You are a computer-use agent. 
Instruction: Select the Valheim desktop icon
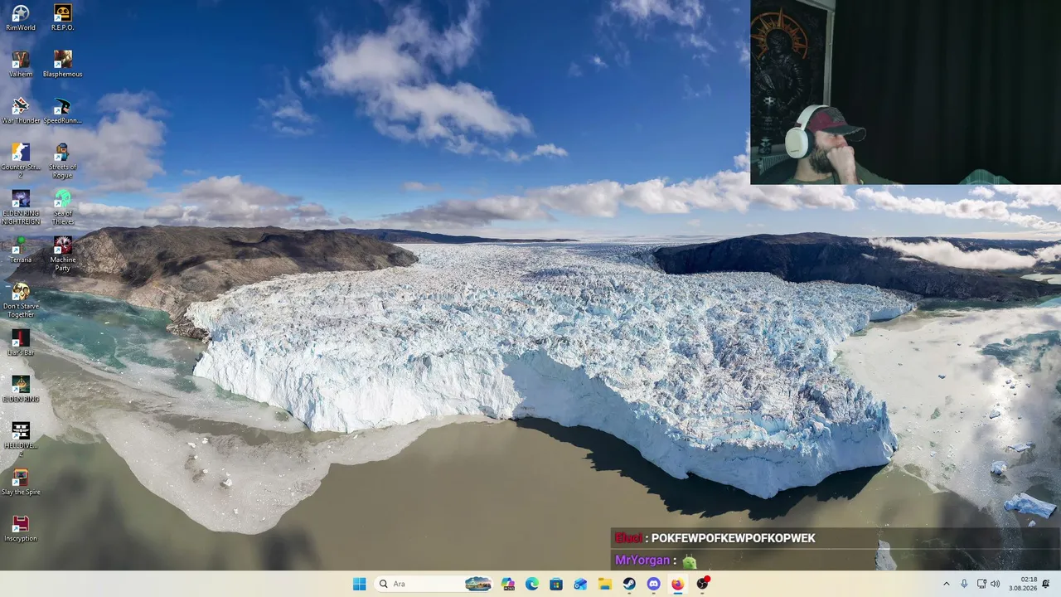pyautogui.click(x=21, y=64)
